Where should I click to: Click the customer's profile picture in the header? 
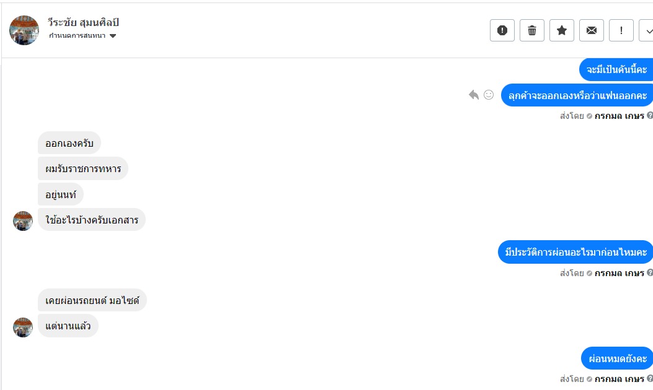click(x=25, y=30)
